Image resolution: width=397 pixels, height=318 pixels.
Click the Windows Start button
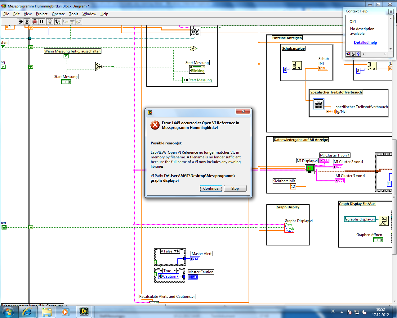pos(8,311)
